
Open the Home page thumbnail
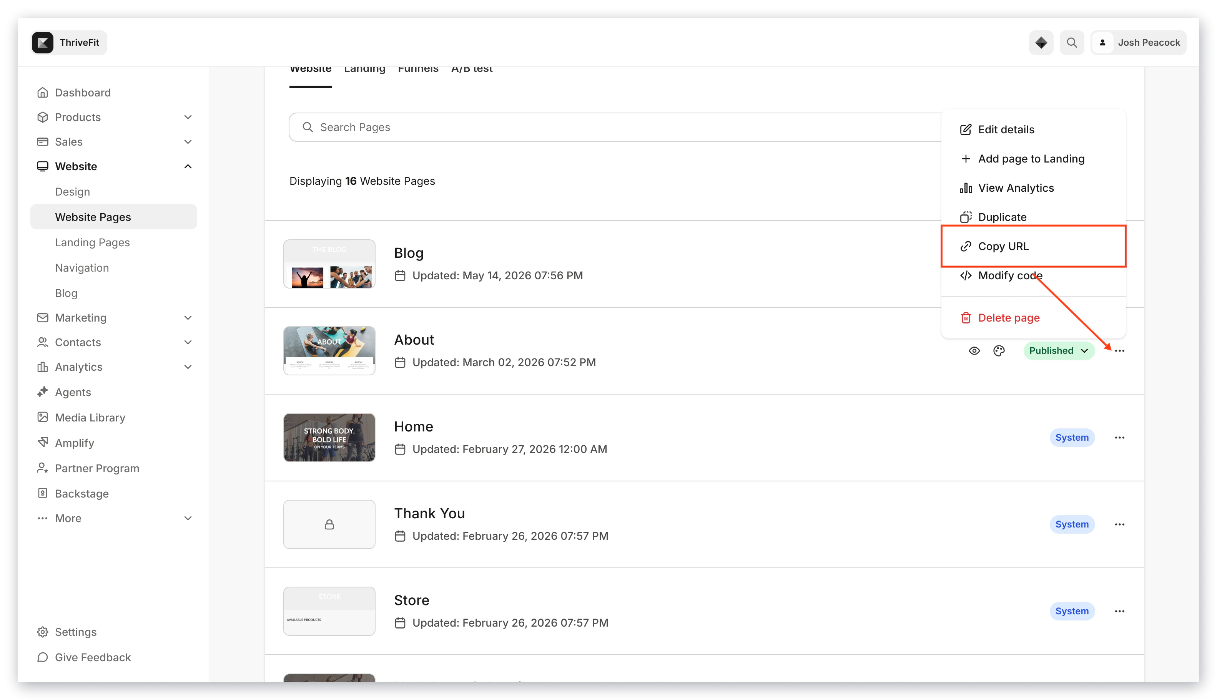click(x=329, y=438)
